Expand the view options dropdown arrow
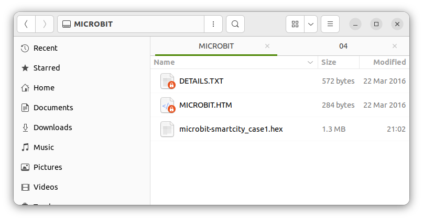 [311, 24]
